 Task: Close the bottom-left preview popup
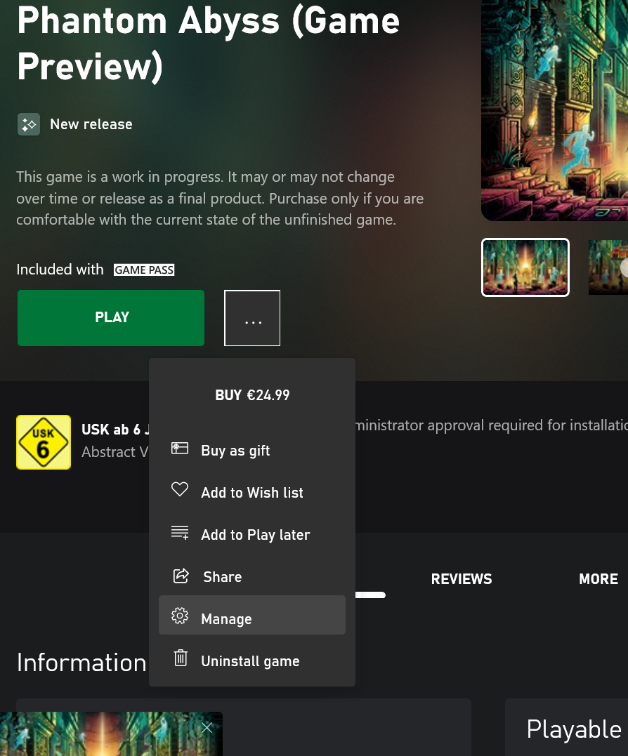[x=207, y=727]
